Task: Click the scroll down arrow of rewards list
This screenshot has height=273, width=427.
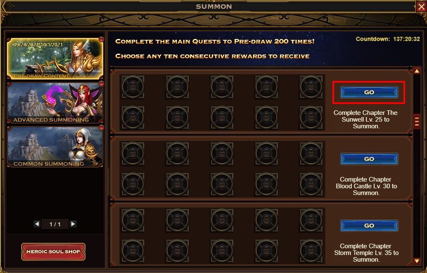Action: click(416, 261)
